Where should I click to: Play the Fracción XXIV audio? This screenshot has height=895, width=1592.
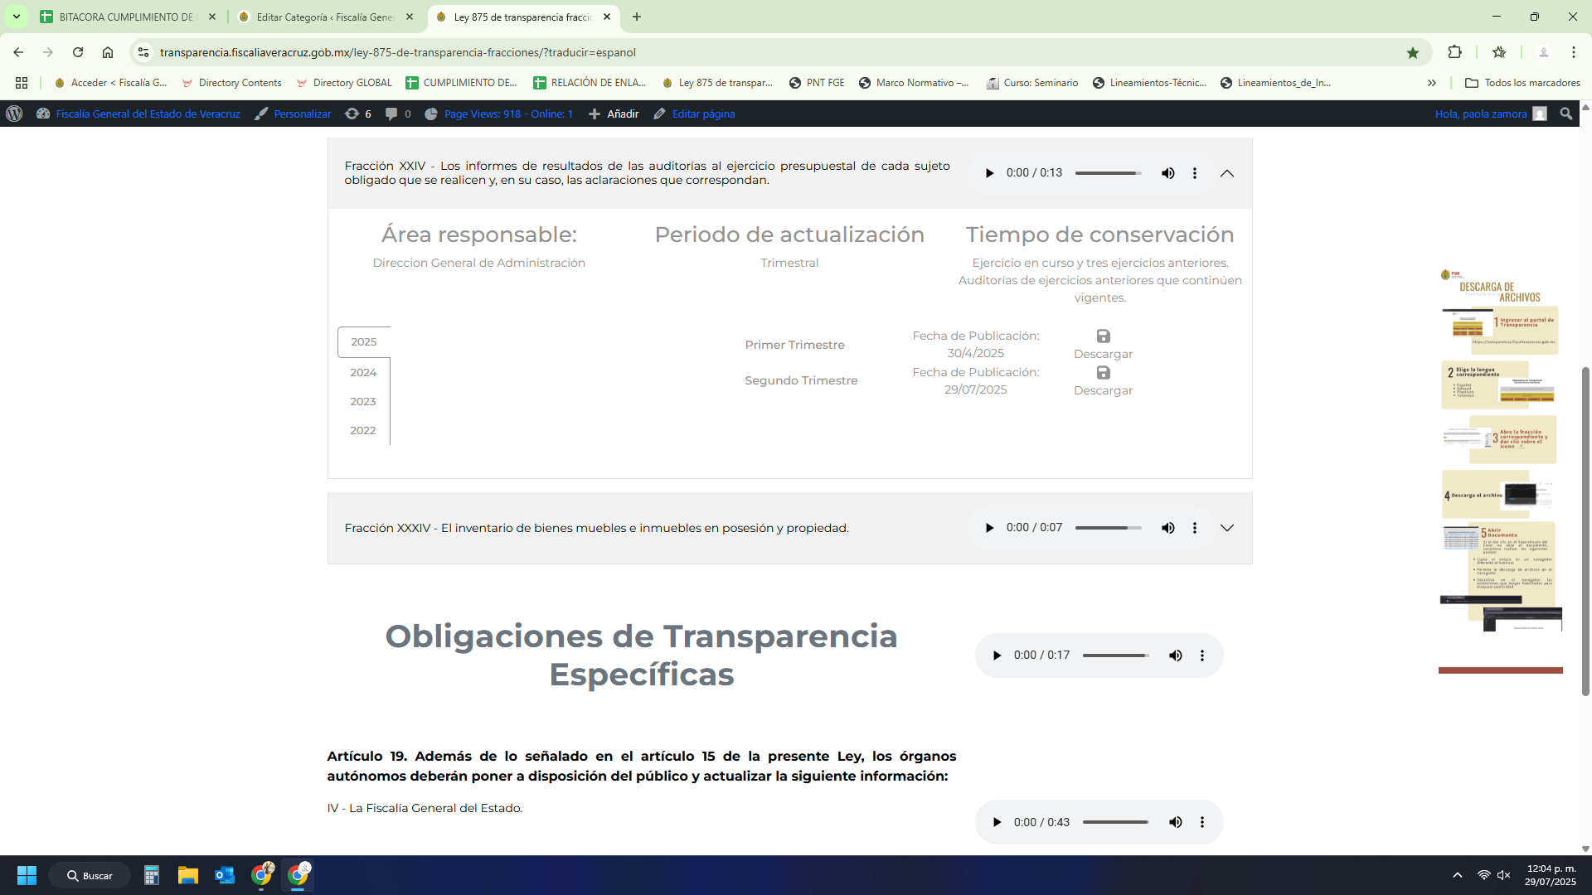click(x=989, y=173)
